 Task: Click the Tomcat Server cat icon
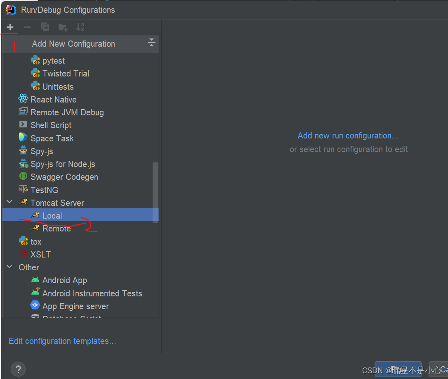[23, 202]
